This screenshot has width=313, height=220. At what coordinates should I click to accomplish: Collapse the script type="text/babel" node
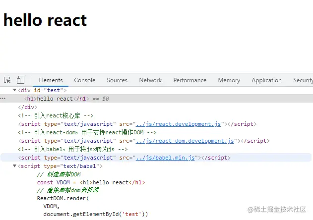[x=14, y=166]
